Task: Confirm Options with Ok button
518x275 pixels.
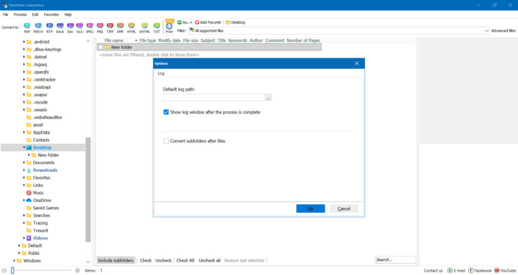Action: [x=311, y=209]
